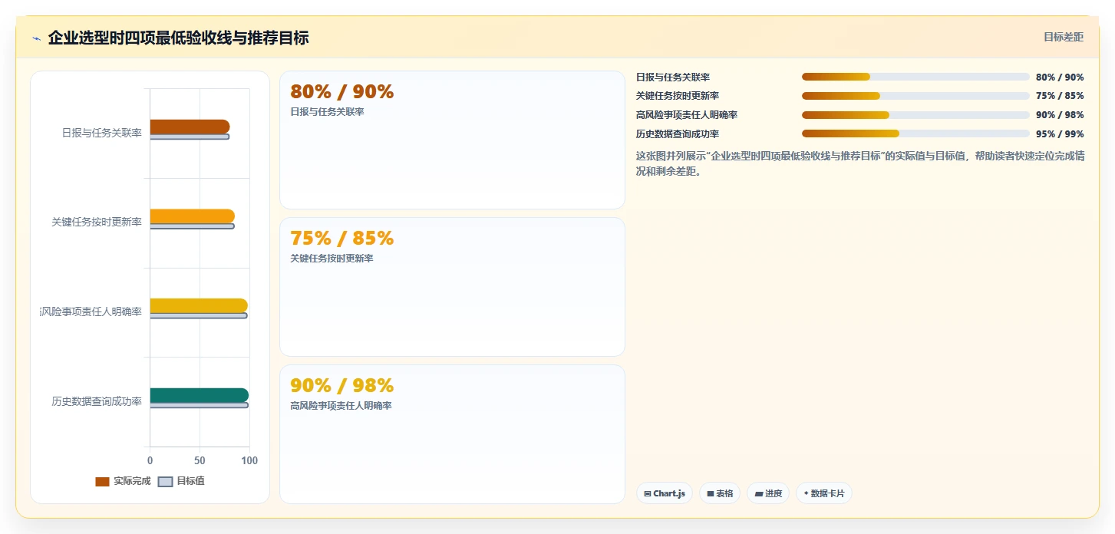Viewport: 1115px width, 534px height.
Task: Click the description paragraph starting 这张图并列展示
Action: tap(860, 163)
